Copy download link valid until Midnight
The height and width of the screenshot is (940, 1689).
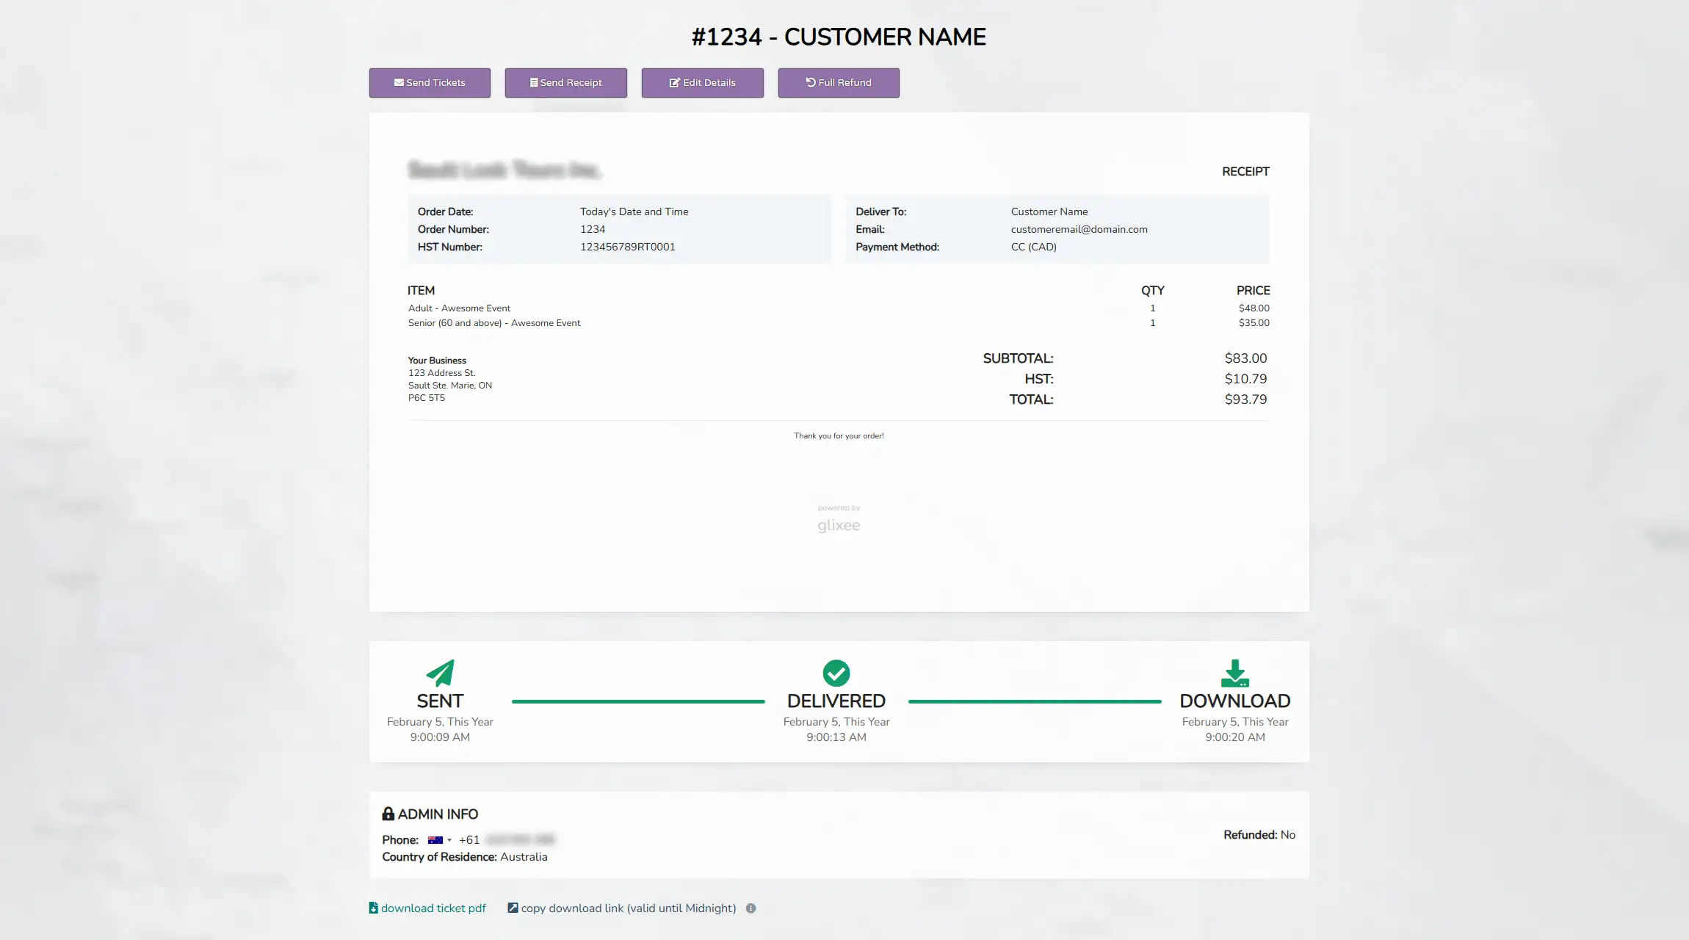point(622,908)
